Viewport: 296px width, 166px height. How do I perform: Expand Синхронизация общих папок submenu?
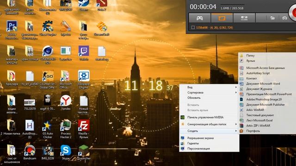pos(209,124)
